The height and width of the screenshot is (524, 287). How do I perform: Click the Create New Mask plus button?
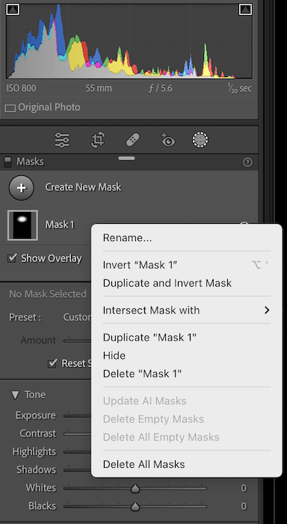22,188
